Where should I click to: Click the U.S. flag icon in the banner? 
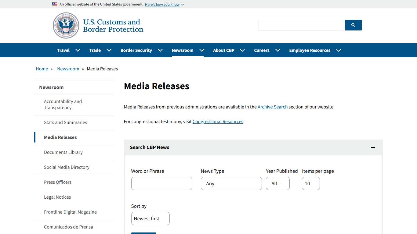pyautogui.click(x=54, y=4)
